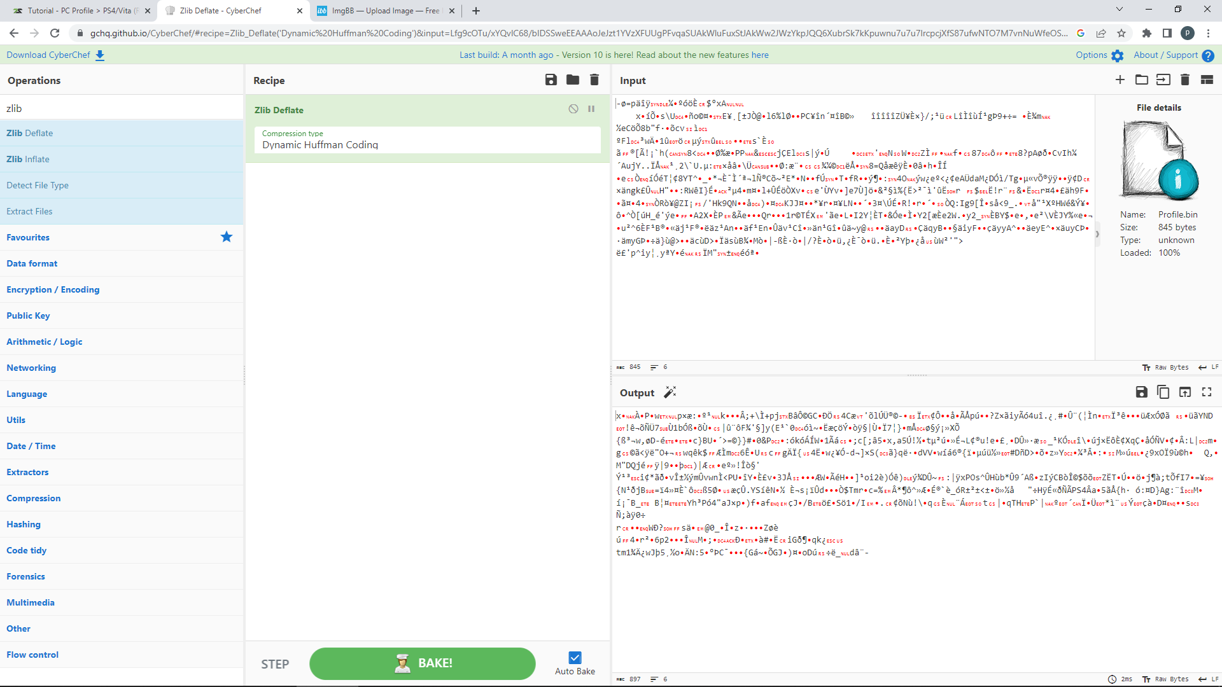
Task: Toggle the Auto Bake checkbox
Action: coord(575,658)
